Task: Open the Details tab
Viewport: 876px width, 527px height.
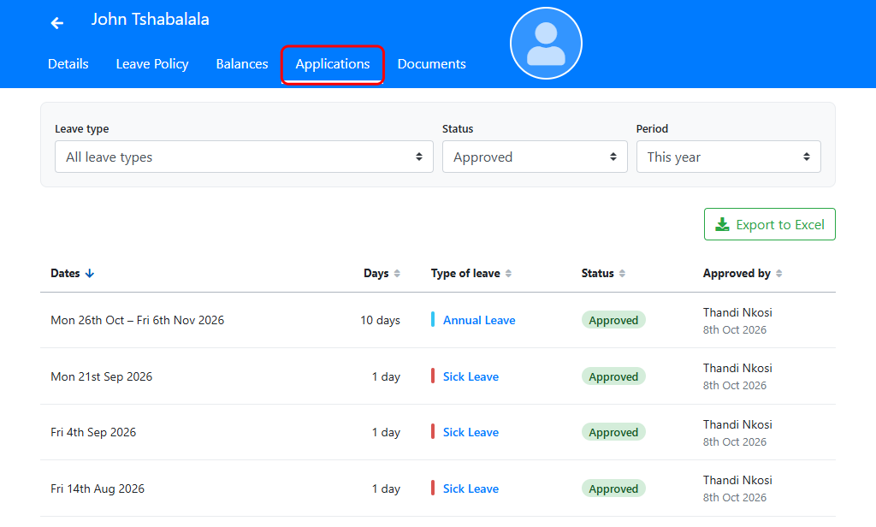Action: click(68, 63)
